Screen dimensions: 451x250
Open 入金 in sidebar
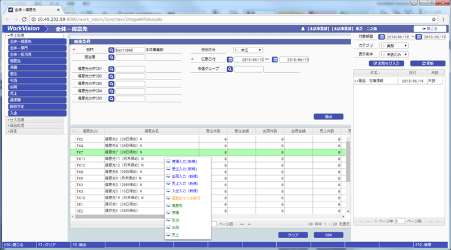pos(37,113)
